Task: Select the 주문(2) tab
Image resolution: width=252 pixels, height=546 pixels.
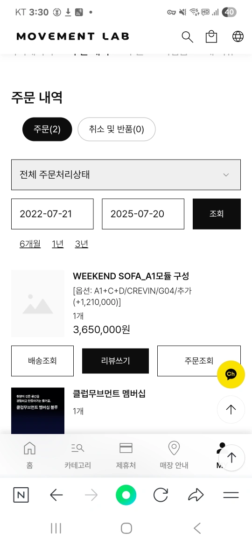Action: [47, 129]
